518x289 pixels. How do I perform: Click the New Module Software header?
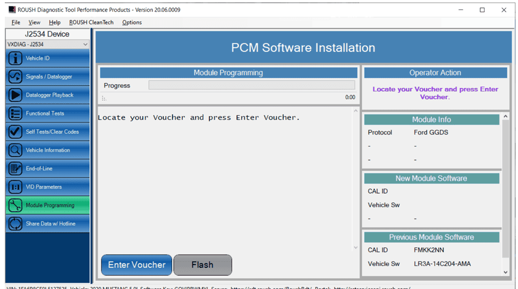click(431, 179)
